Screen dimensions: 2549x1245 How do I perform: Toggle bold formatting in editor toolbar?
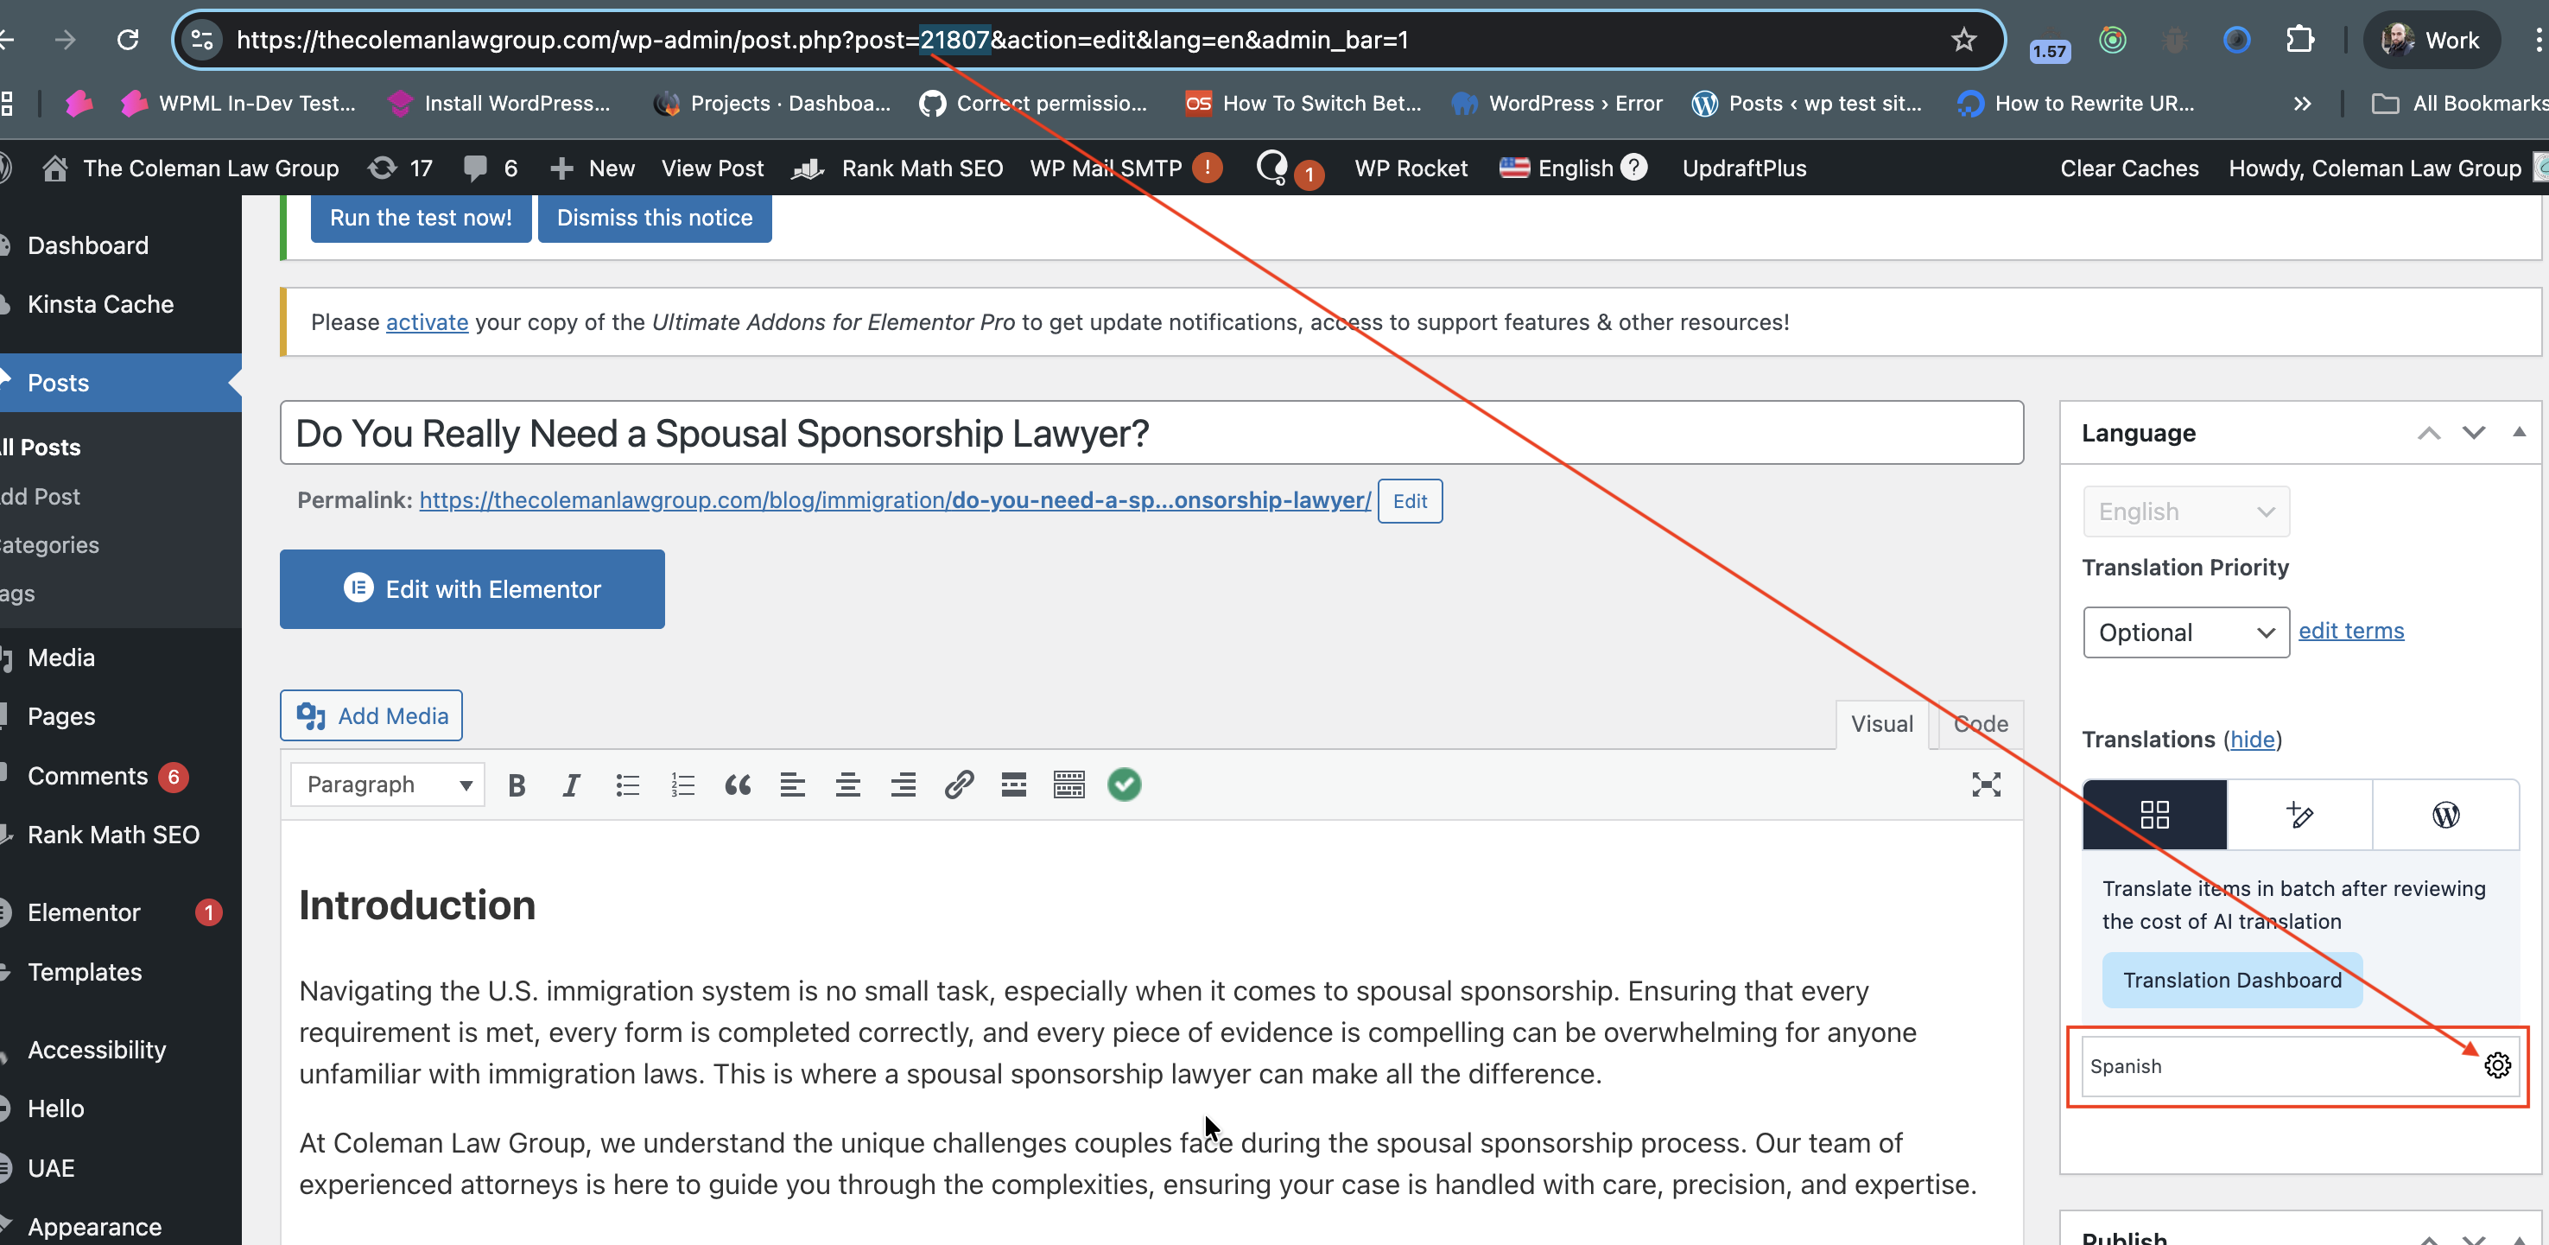click(516, 784)
